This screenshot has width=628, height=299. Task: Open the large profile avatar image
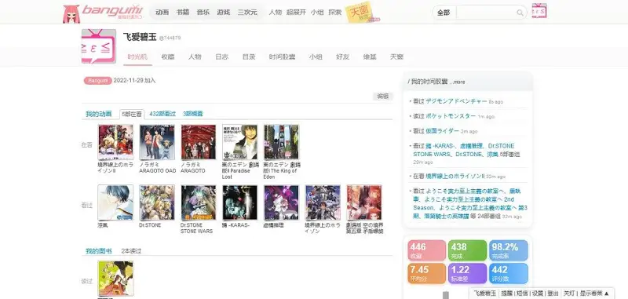tap(99, 46)
